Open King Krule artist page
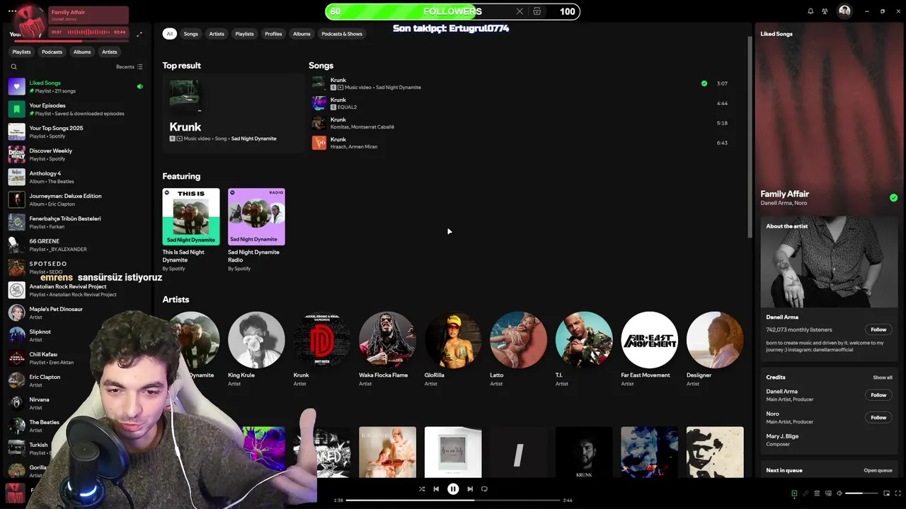Image resolution: width=906 pixels, height=509 pixels. (256, 349)
